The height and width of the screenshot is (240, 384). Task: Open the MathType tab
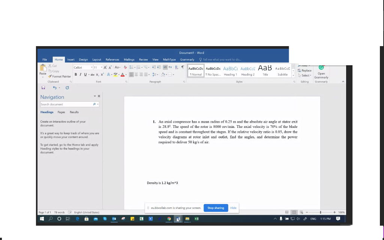(x=169, y=59)
